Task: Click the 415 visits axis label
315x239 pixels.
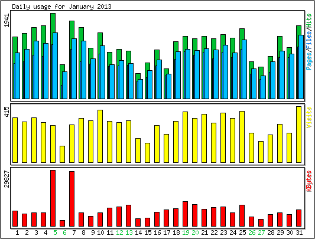Action: point(7,112)
